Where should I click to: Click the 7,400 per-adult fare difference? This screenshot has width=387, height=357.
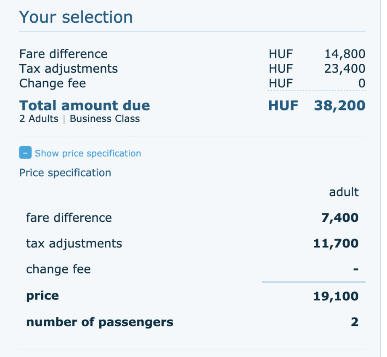click(x=340, y=218)
